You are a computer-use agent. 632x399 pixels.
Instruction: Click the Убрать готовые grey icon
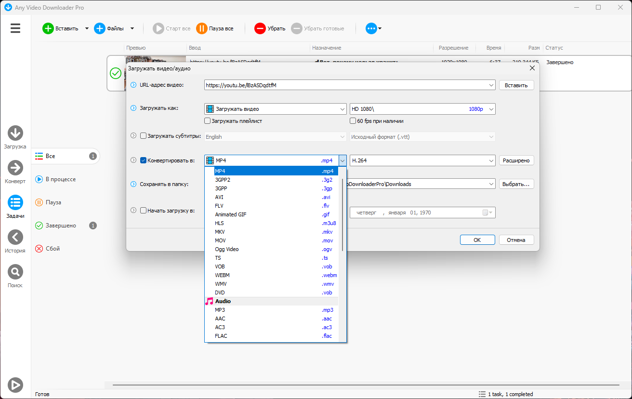tap(297, 28)
